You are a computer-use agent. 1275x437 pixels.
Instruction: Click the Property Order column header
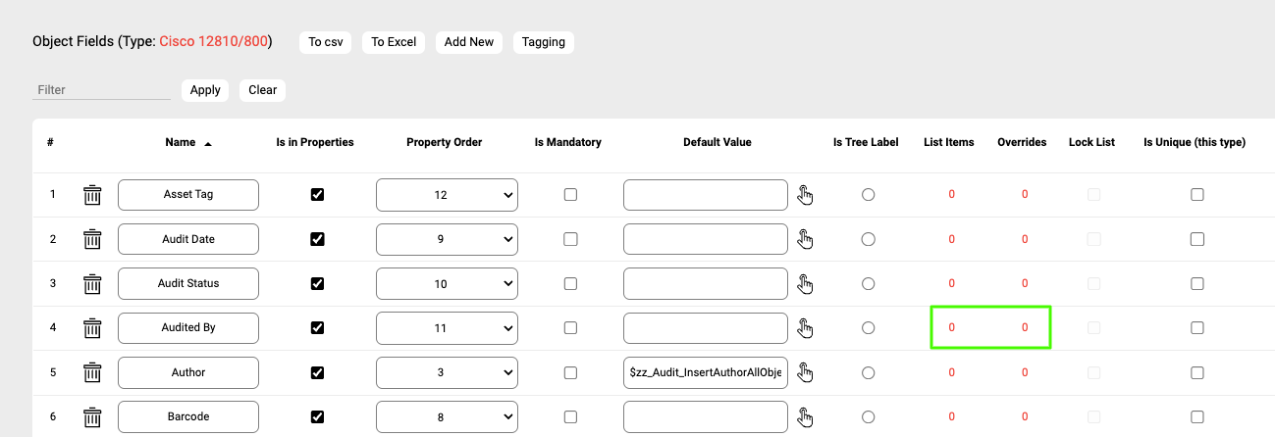click(x=444, y=142)
